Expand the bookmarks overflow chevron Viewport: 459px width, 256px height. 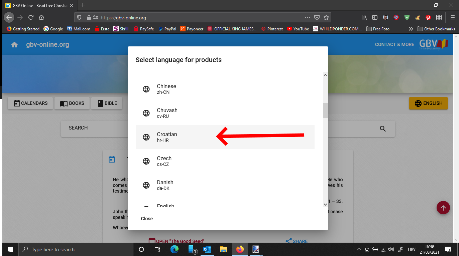[411, 29]
